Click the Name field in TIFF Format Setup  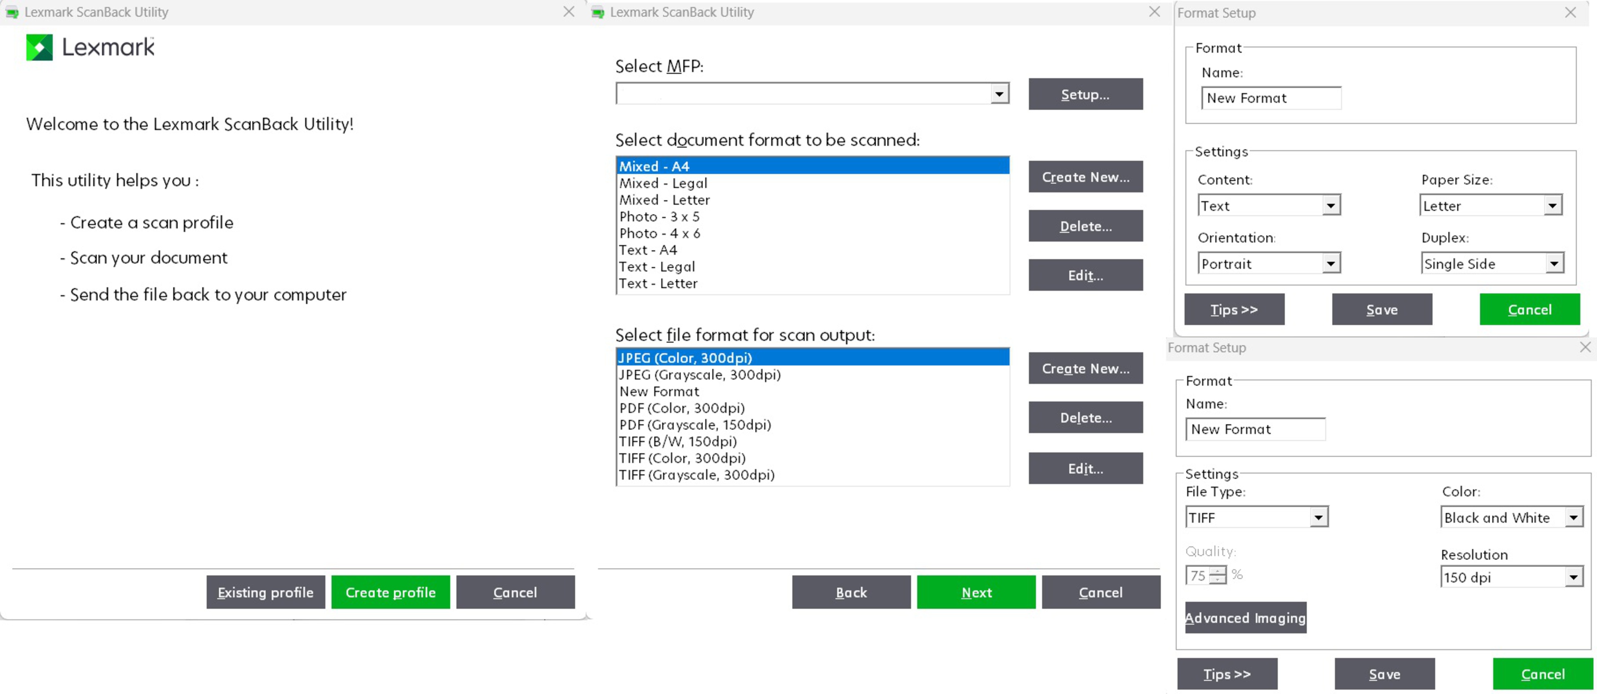tap(1255, 429)
